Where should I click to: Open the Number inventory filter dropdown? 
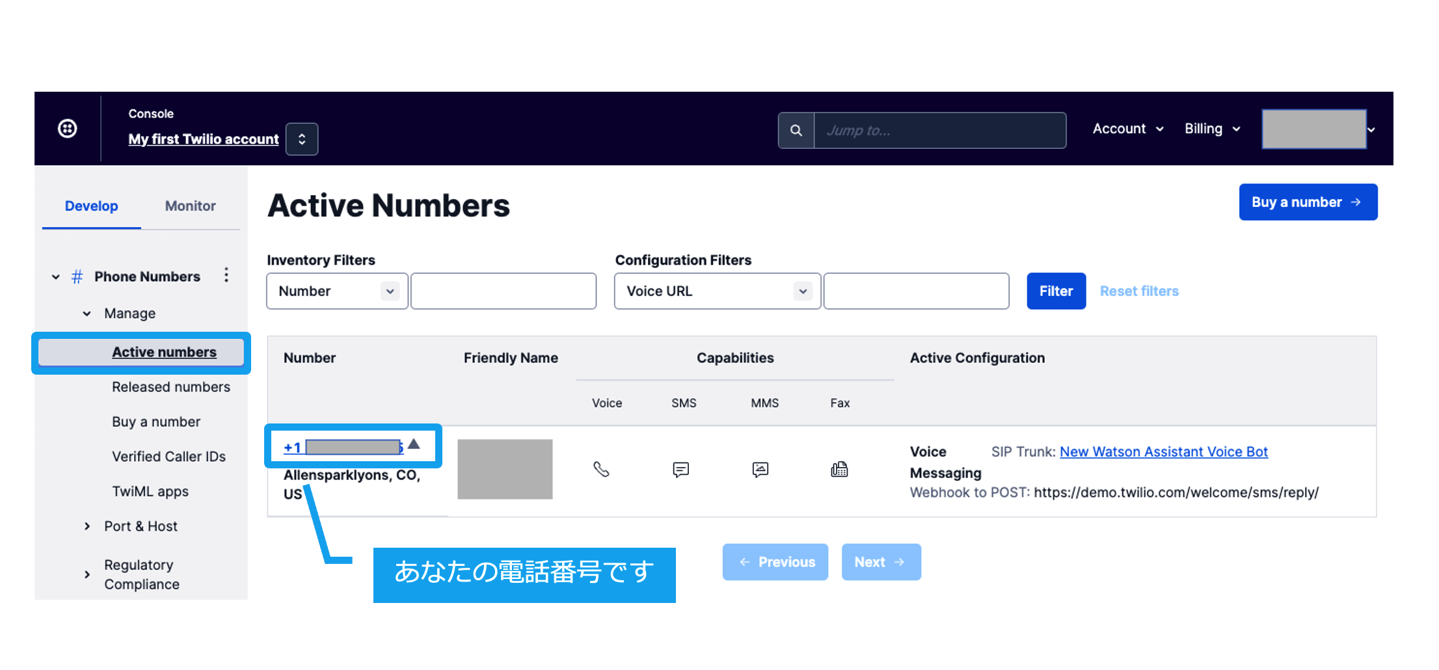tap(337, 291)
